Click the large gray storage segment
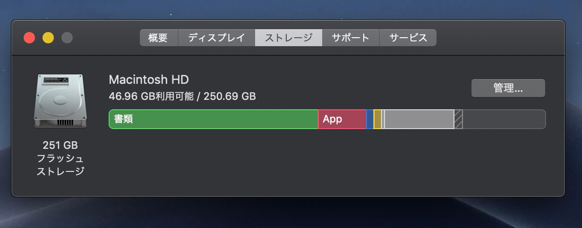Image resolution: width=582 pixels, height=228 pixels. pos(419,119)
